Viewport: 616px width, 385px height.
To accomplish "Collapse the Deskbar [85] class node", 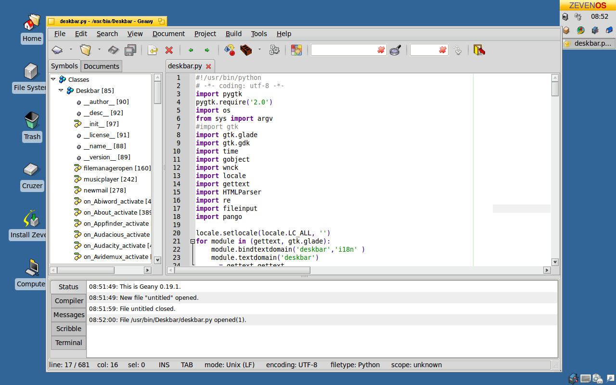I will [x=61, y=90].
